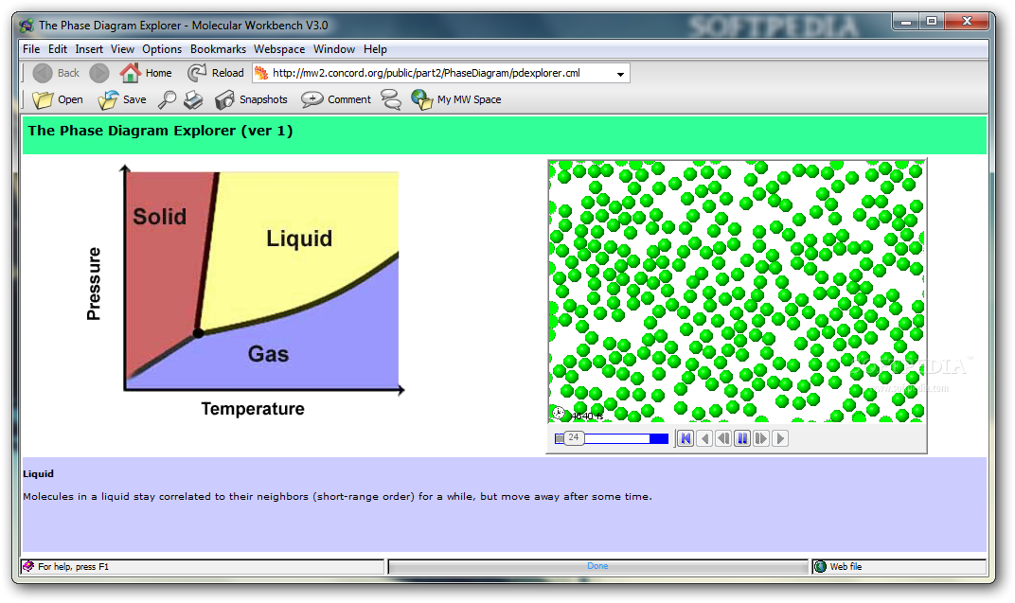Close the Molecular Workbench window
This screenshot has width=1015, height=603.
coord(967,22)
